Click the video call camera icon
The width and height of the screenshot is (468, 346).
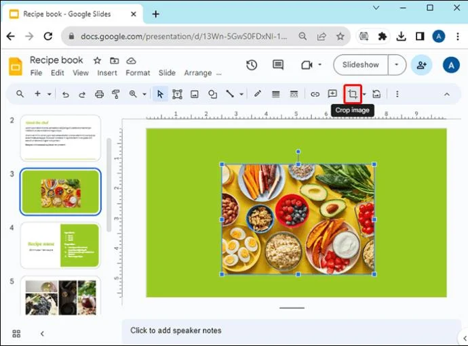307,65
